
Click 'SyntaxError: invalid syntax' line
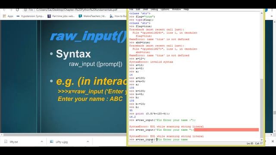point(151,62)
